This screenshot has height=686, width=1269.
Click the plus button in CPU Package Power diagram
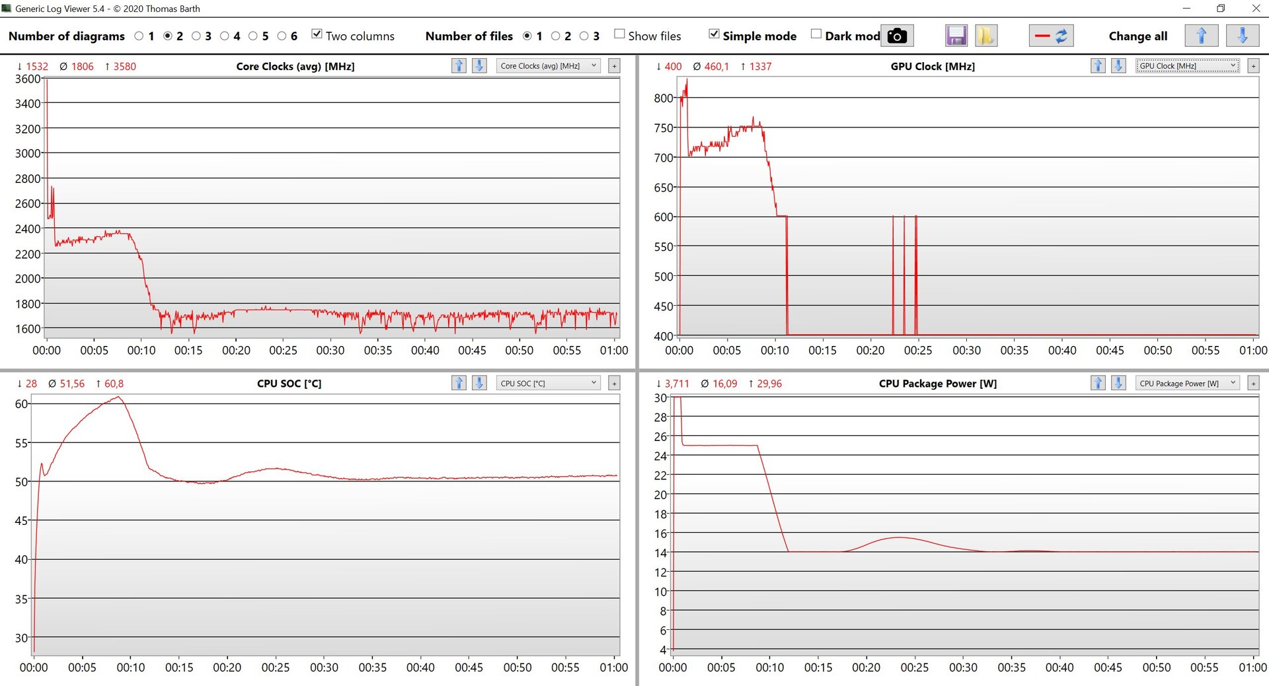(x=1253, y=383)
